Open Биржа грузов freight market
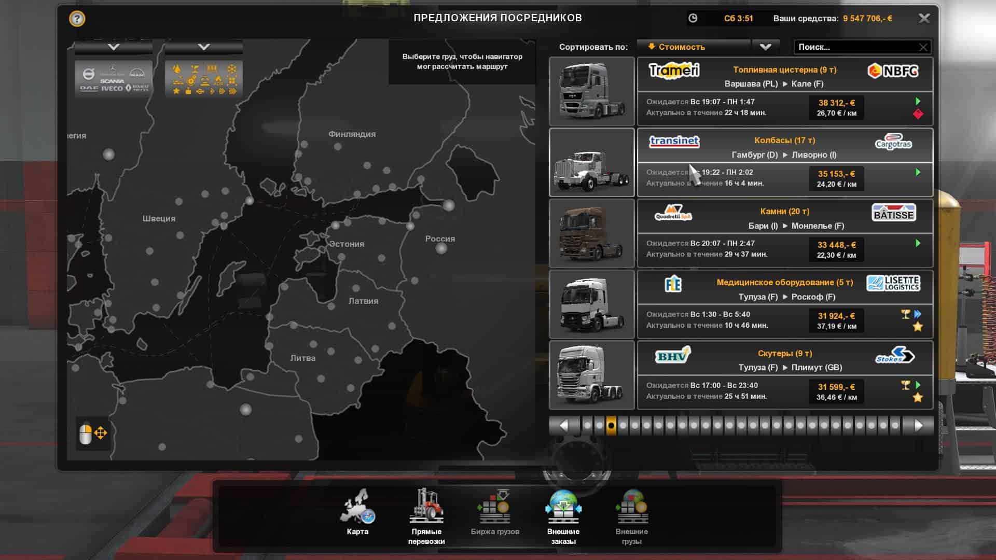 click(495, 512)
